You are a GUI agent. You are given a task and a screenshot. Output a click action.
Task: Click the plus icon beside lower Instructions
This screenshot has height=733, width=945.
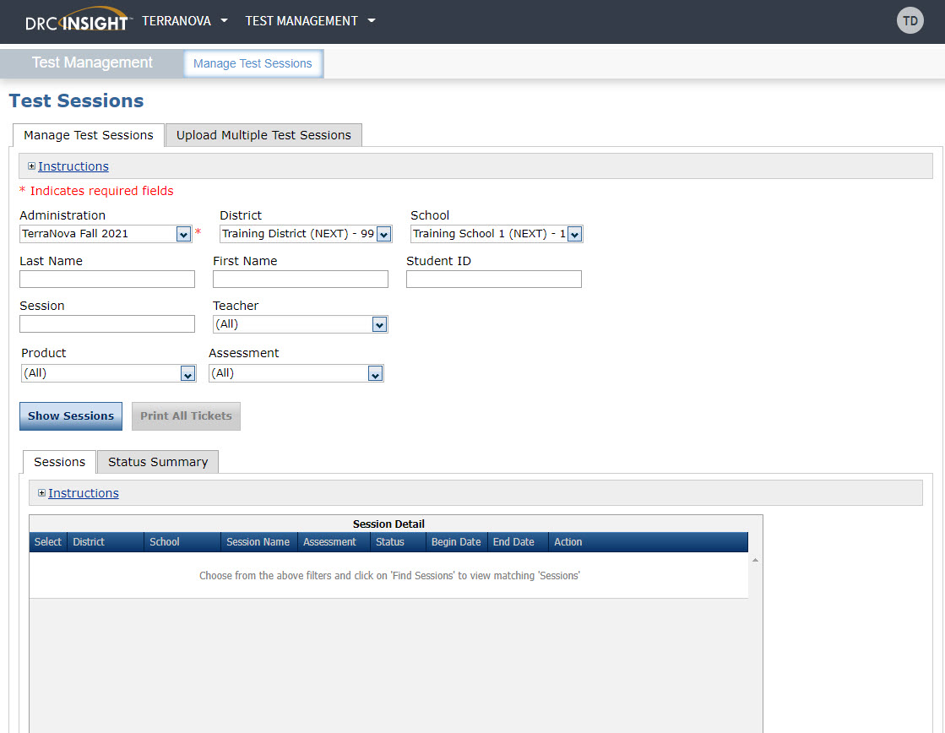[41, 492]
